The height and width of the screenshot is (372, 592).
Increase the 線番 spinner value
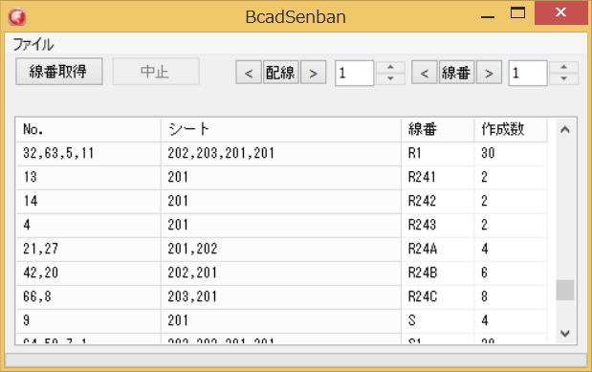click(564, 67)
